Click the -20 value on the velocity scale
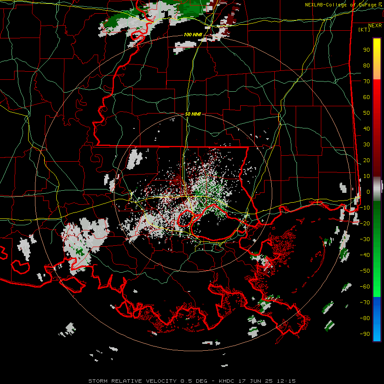 click(365, 223)
